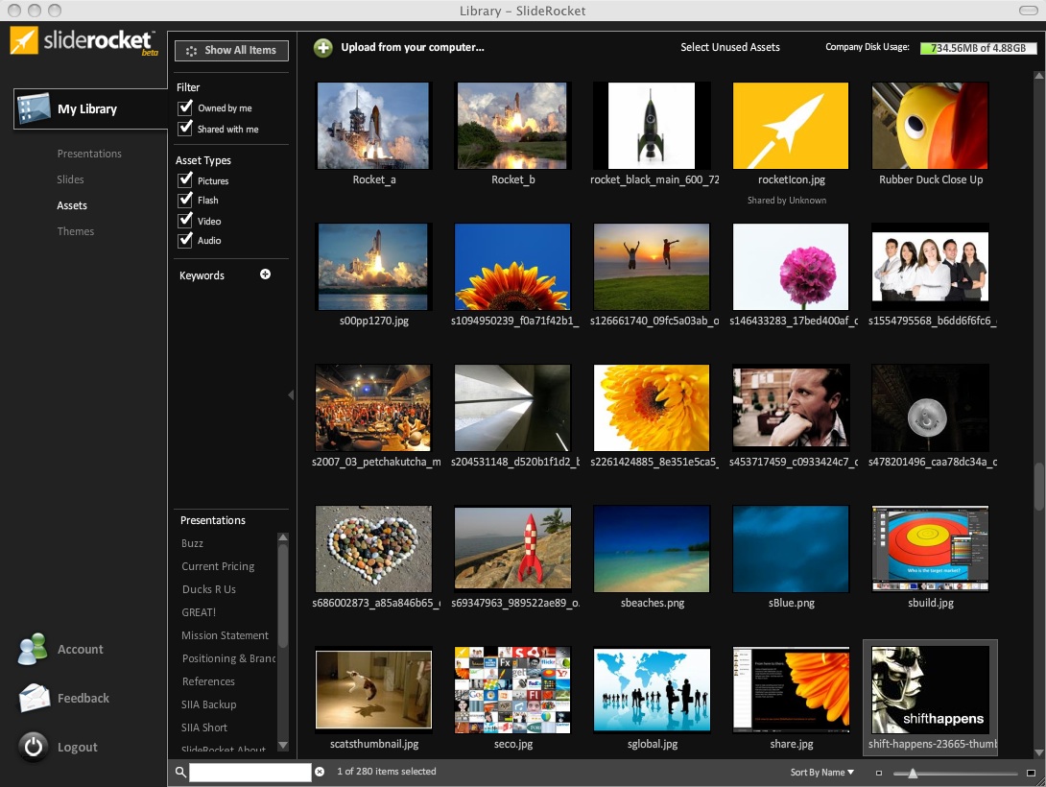Toggle the Shared with me checkbox
The image size is (1046, 787).
[x=186, y=129]
